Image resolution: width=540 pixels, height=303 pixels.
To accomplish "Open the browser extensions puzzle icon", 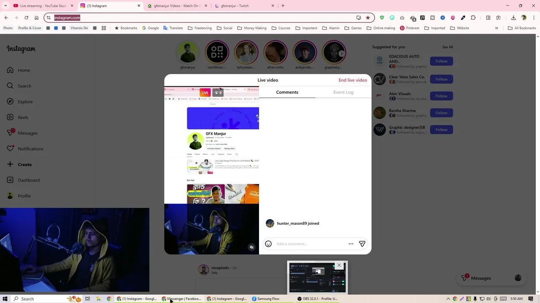I will (473, 18).
